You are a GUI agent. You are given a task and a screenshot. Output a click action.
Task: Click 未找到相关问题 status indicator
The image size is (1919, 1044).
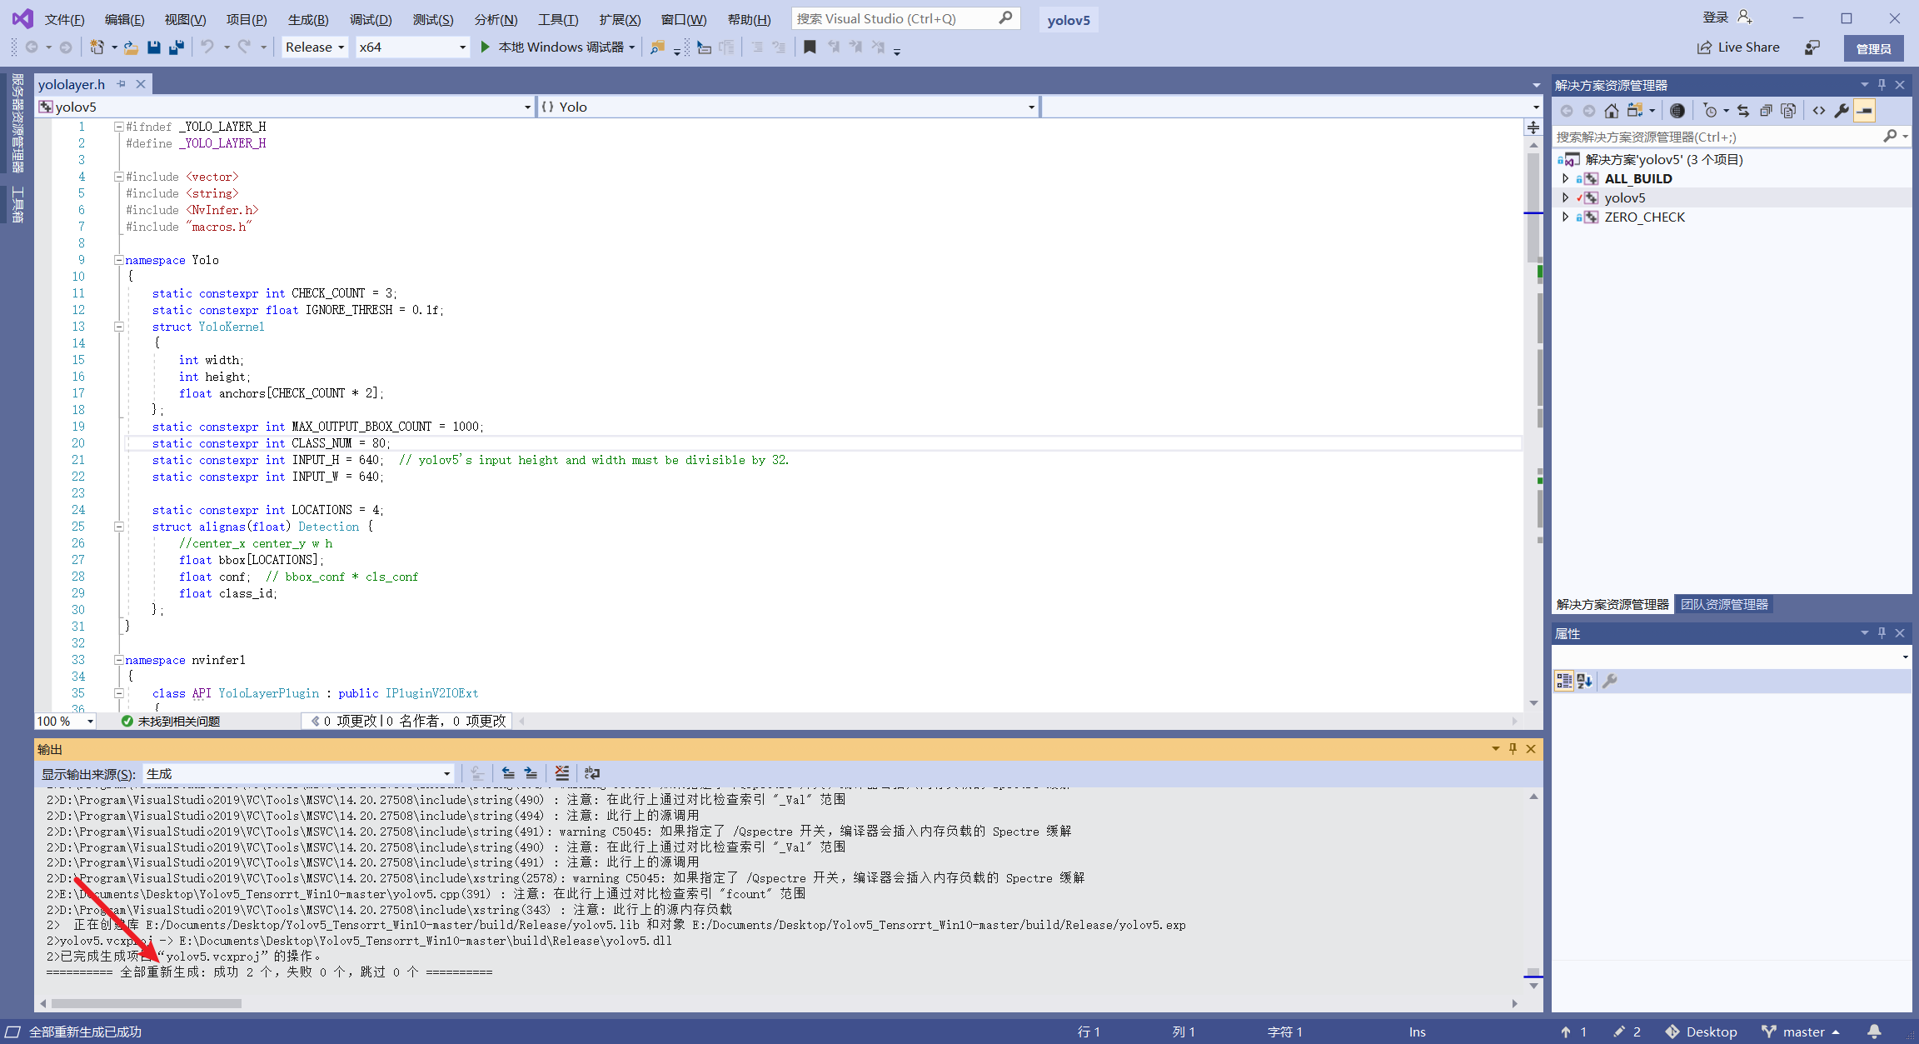tap(171, 721)
